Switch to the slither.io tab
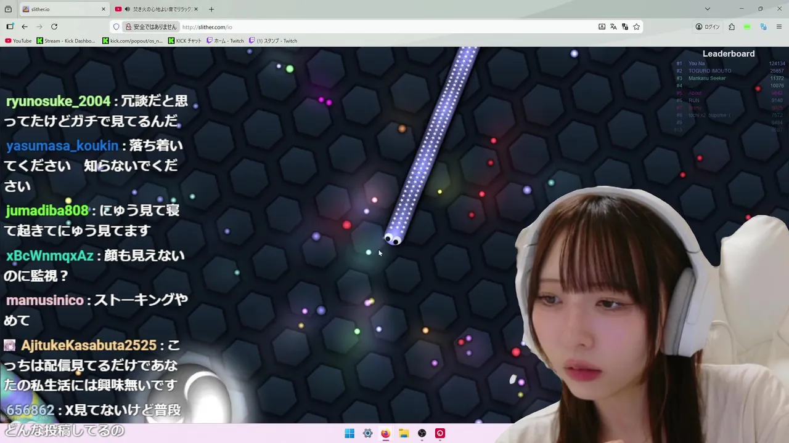789x443 pixels. 64,9
